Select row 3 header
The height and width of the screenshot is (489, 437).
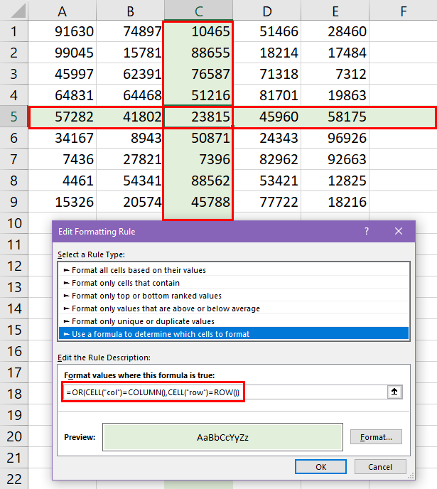[x=14, y=74]
